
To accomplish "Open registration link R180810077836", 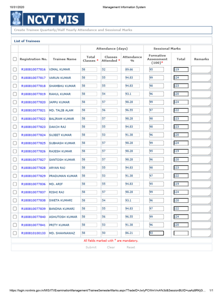I will coord(33,184).
